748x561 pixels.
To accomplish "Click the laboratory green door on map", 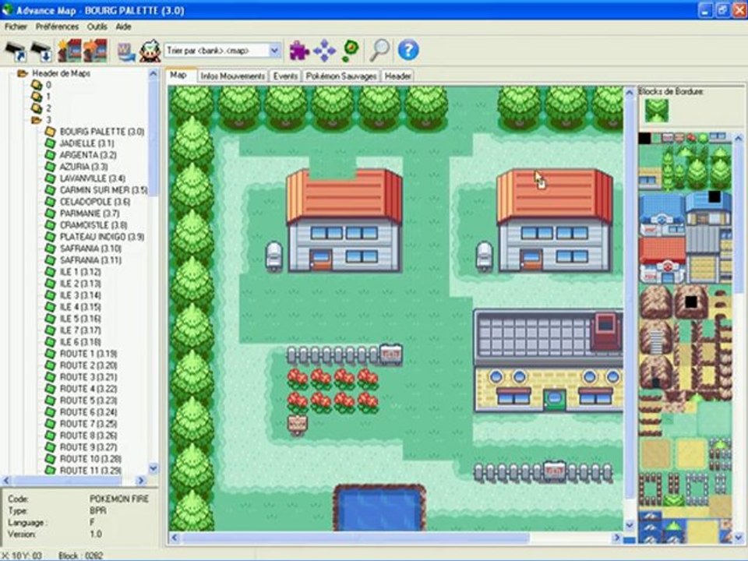I will click(554, 400).
